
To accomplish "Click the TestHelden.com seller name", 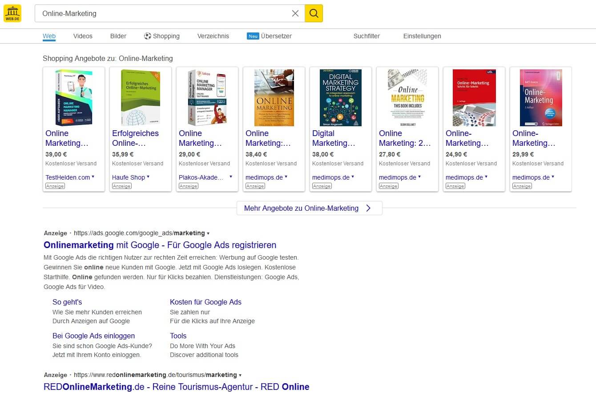I will coord(68,177).
